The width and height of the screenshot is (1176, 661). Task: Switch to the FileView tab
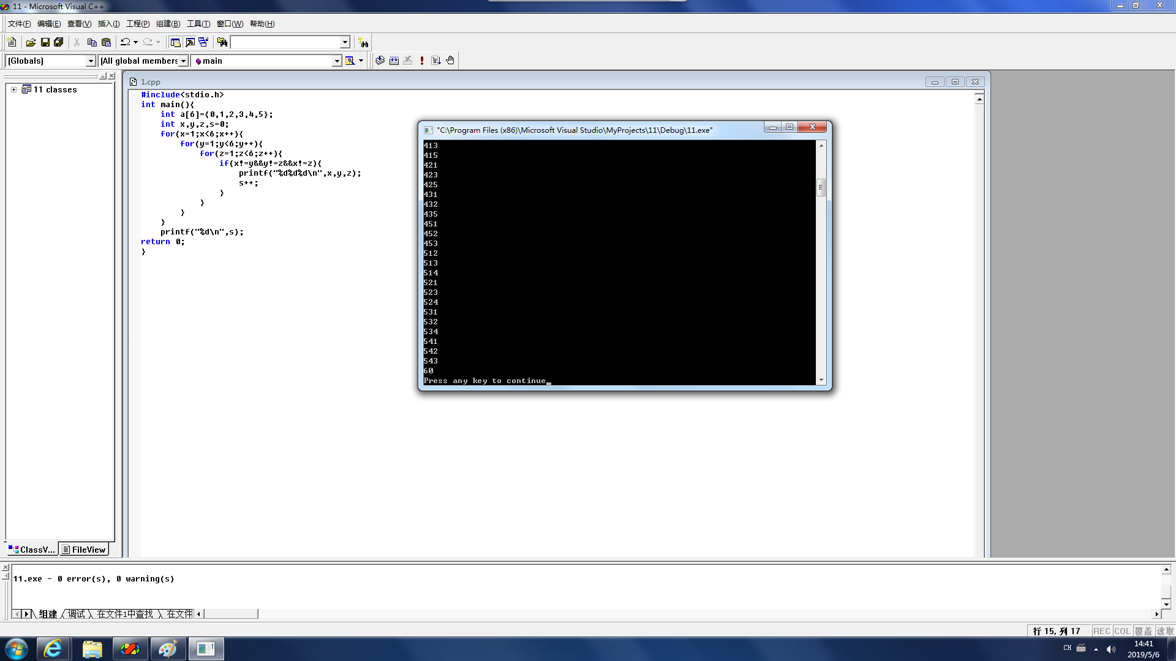(84, 550)
